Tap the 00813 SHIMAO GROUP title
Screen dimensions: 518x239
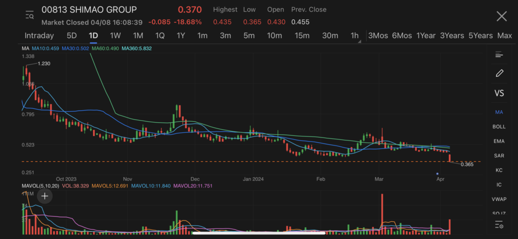click(x=89, y=10)
